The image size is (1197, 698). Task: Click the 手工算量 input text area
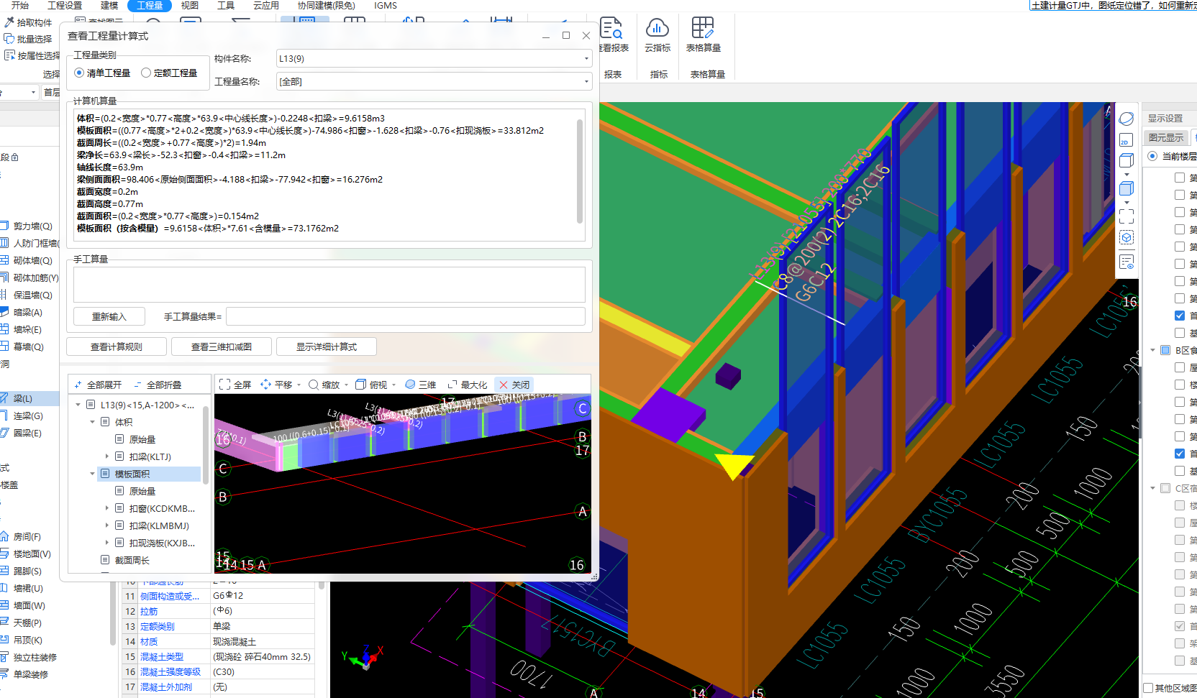pyautogui.click(x=329, y=285)
